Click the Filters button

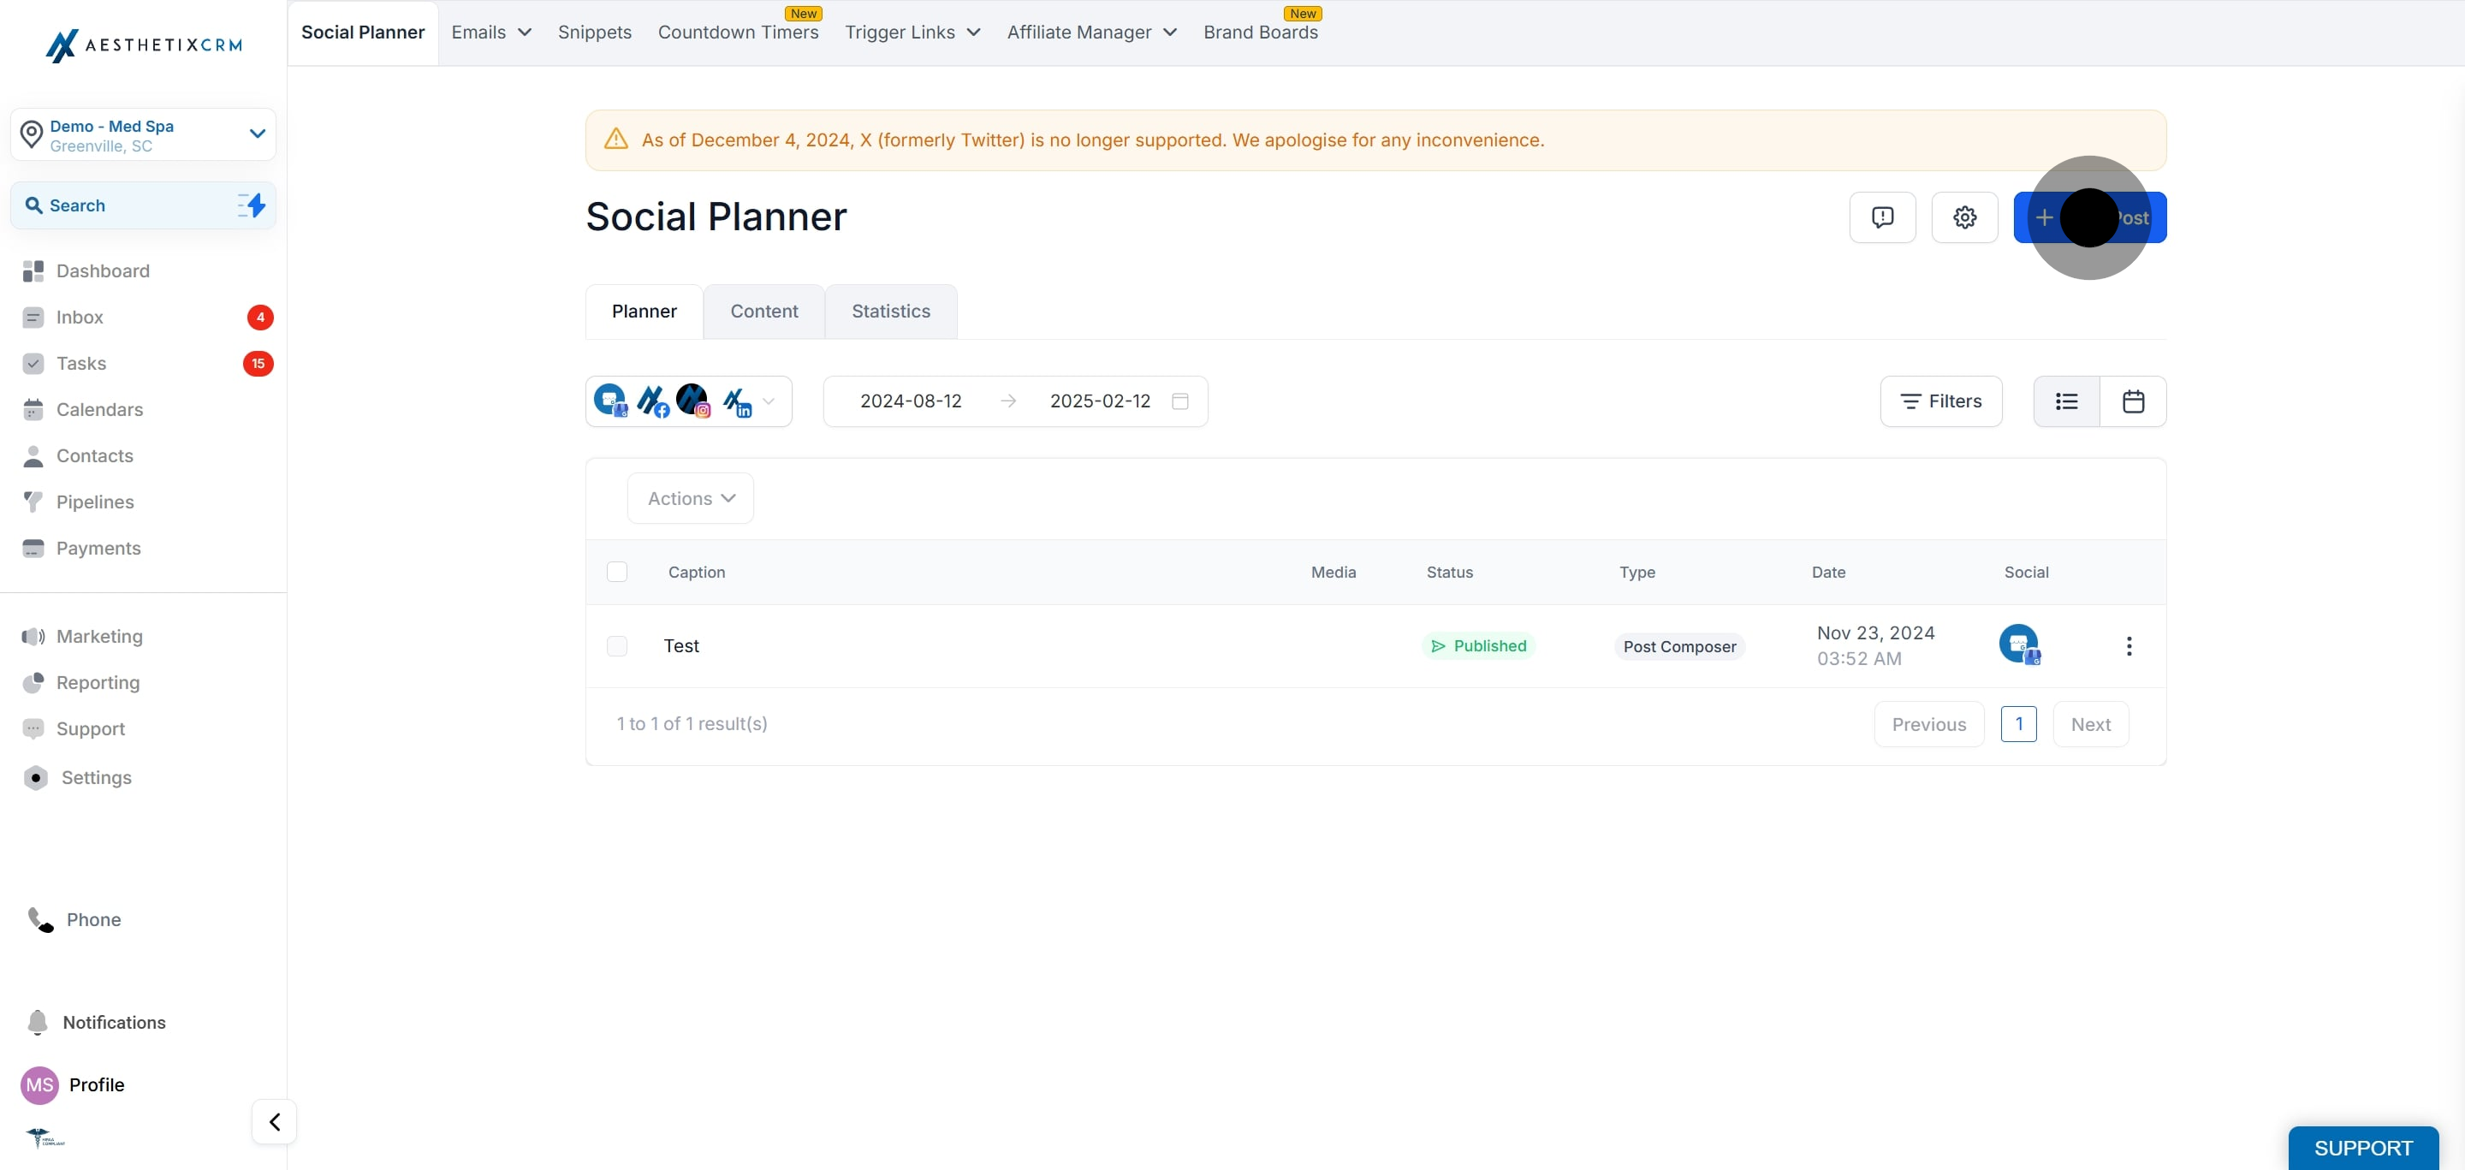click(1940, 401)
